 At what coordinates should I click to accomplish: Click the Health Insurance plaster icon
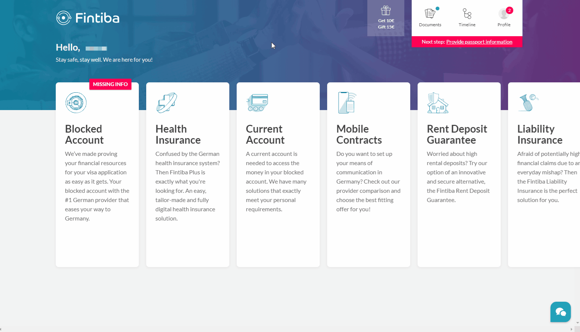(x=167, y=103)
